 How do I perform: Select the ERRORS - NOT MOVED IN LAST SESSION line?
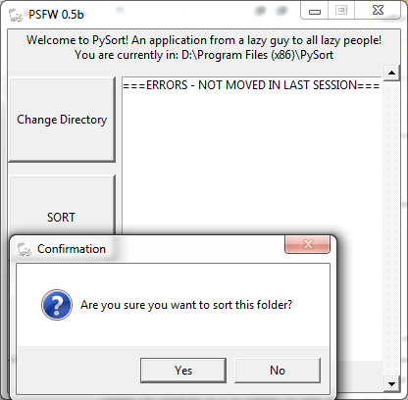pyautogui.click(x=251, y=85)
